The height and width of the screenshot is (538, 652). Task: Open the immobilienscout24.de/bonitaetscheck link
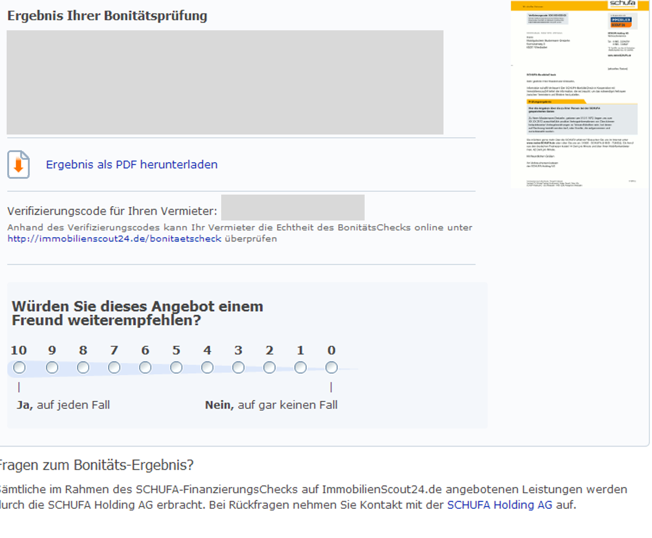click(x=114, y=239)
